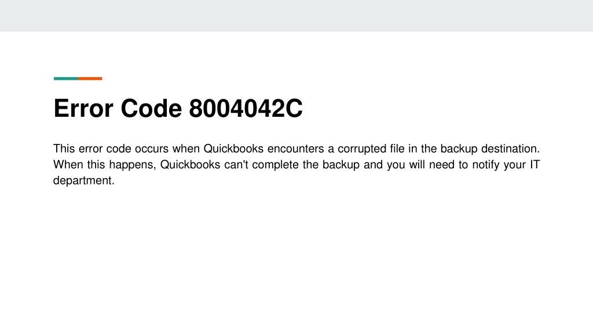Viewport: 593px width, 333px height.
Task: Select the orange segment of accent line
Action: pos(90,79)
